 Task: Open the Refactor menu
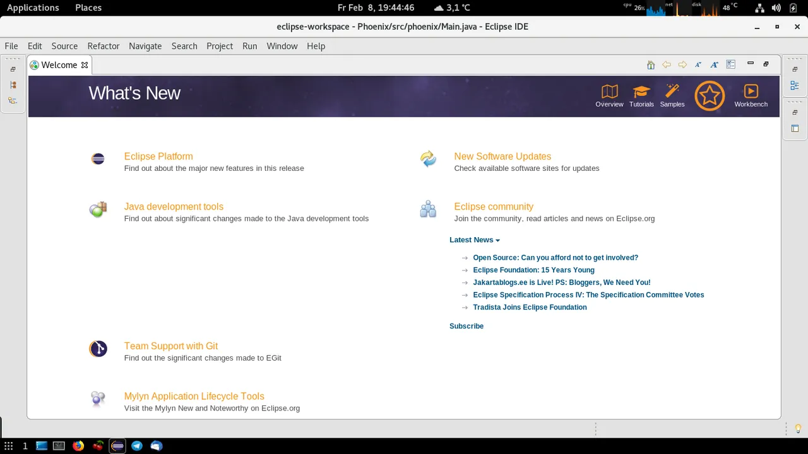pyautogui.click(x=104, y=46)
